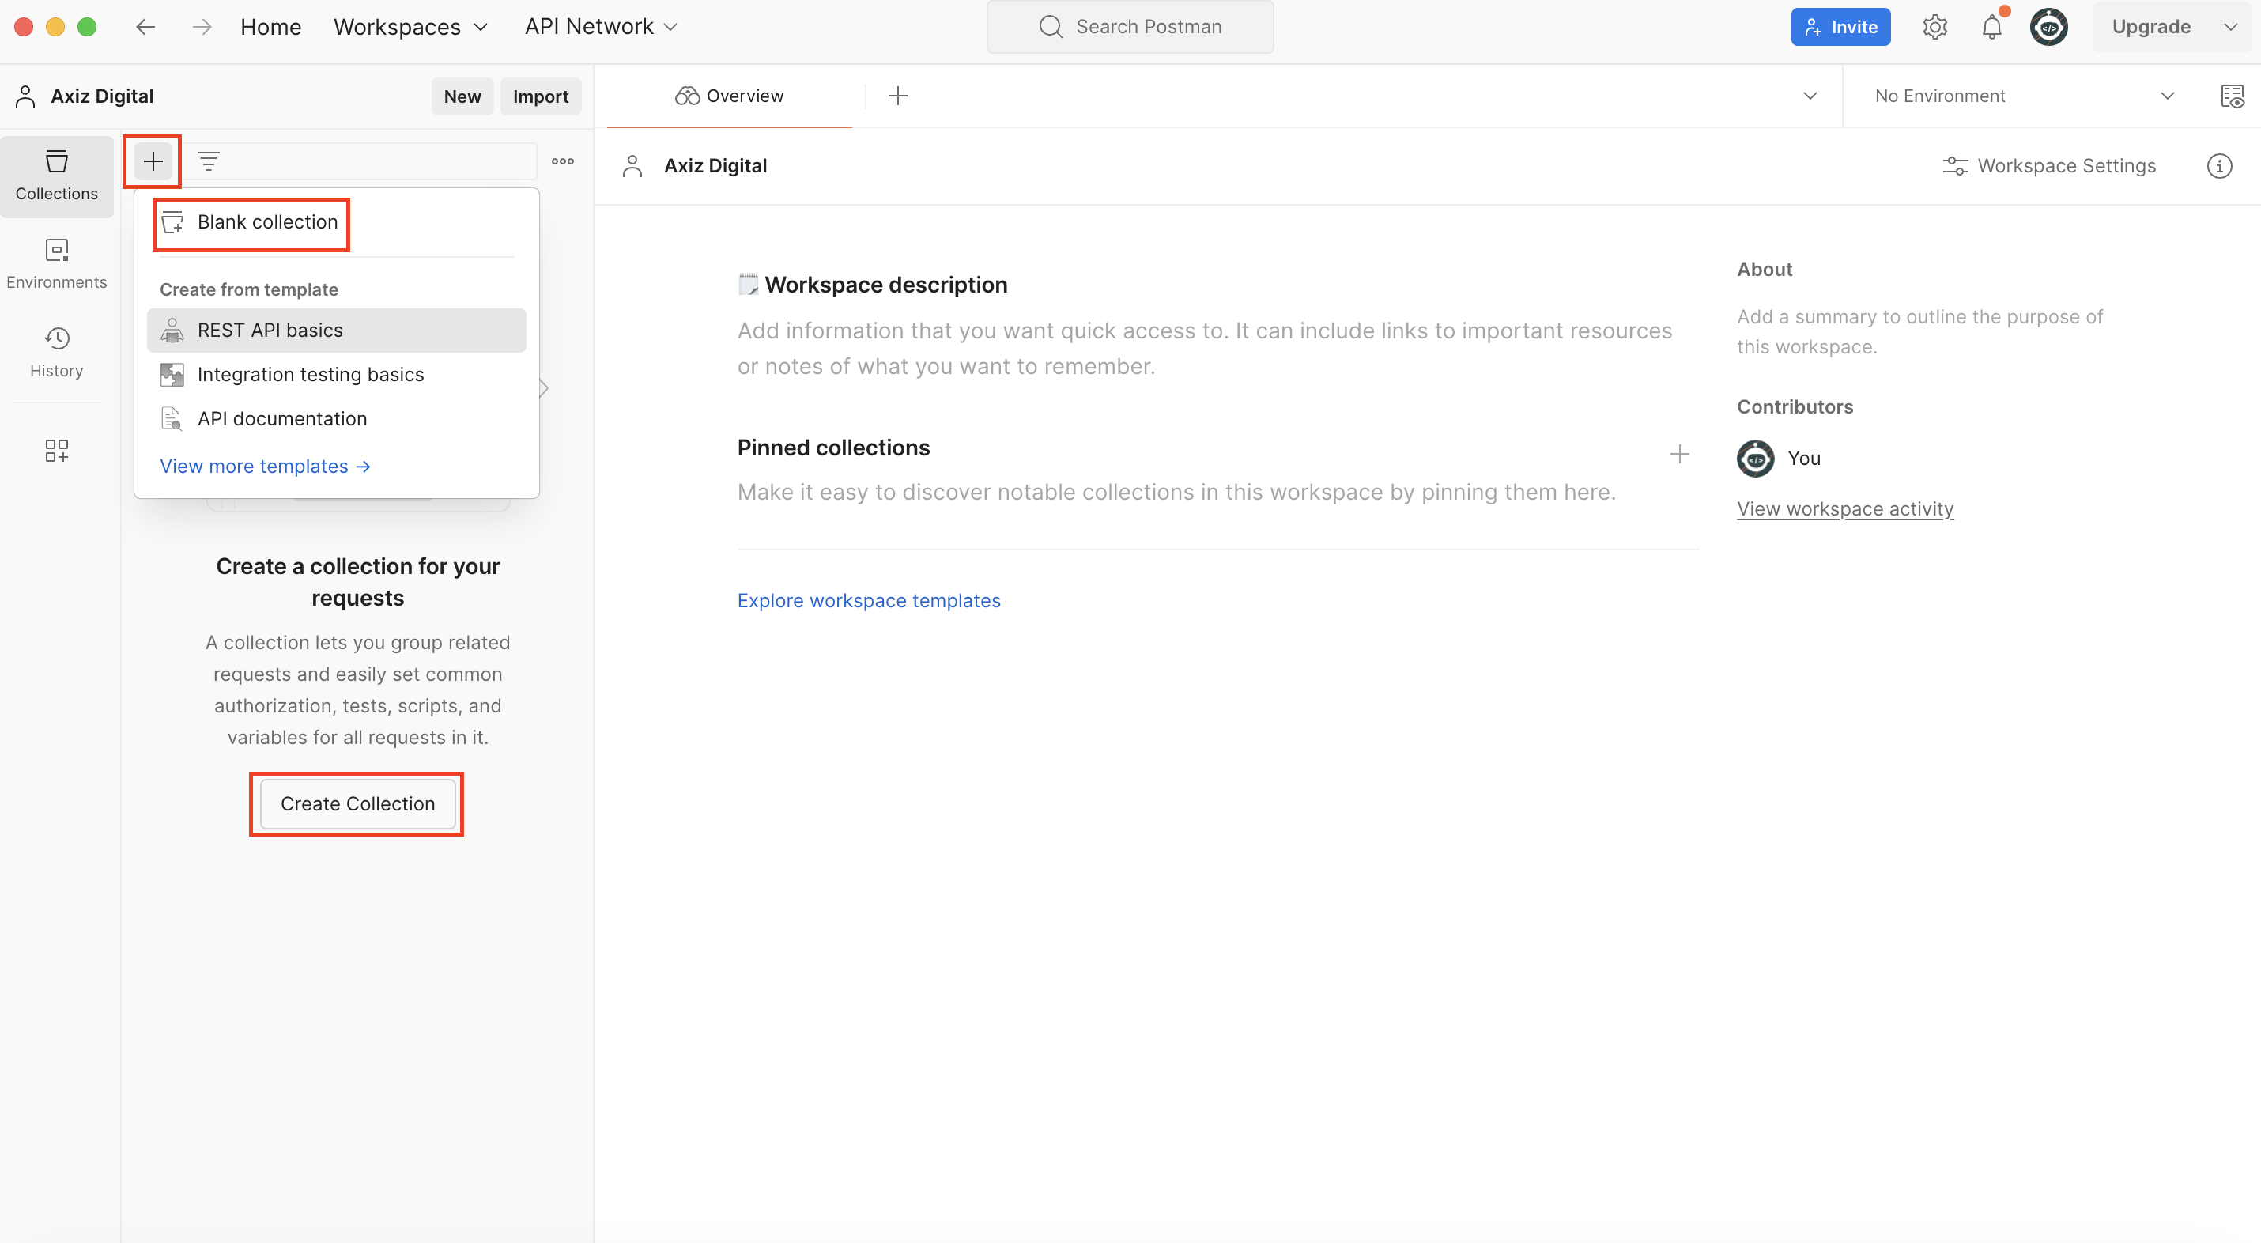
Task: Click the Axiz Digital workspace title
Action: (x=715, y=166)
